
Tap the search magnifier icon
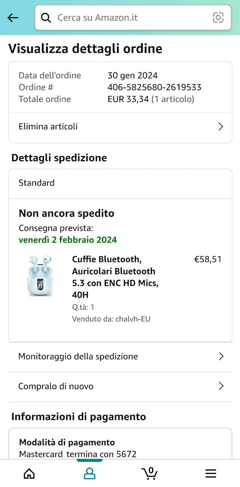click(x=46, y=18)
